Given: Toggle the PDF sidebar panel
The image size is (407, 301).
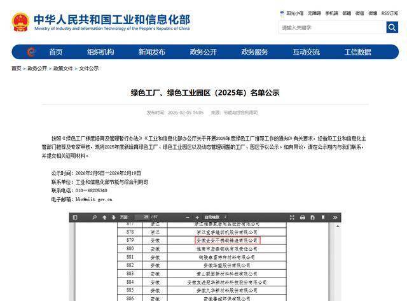Looking at the screenshot, I should [75, 217].
